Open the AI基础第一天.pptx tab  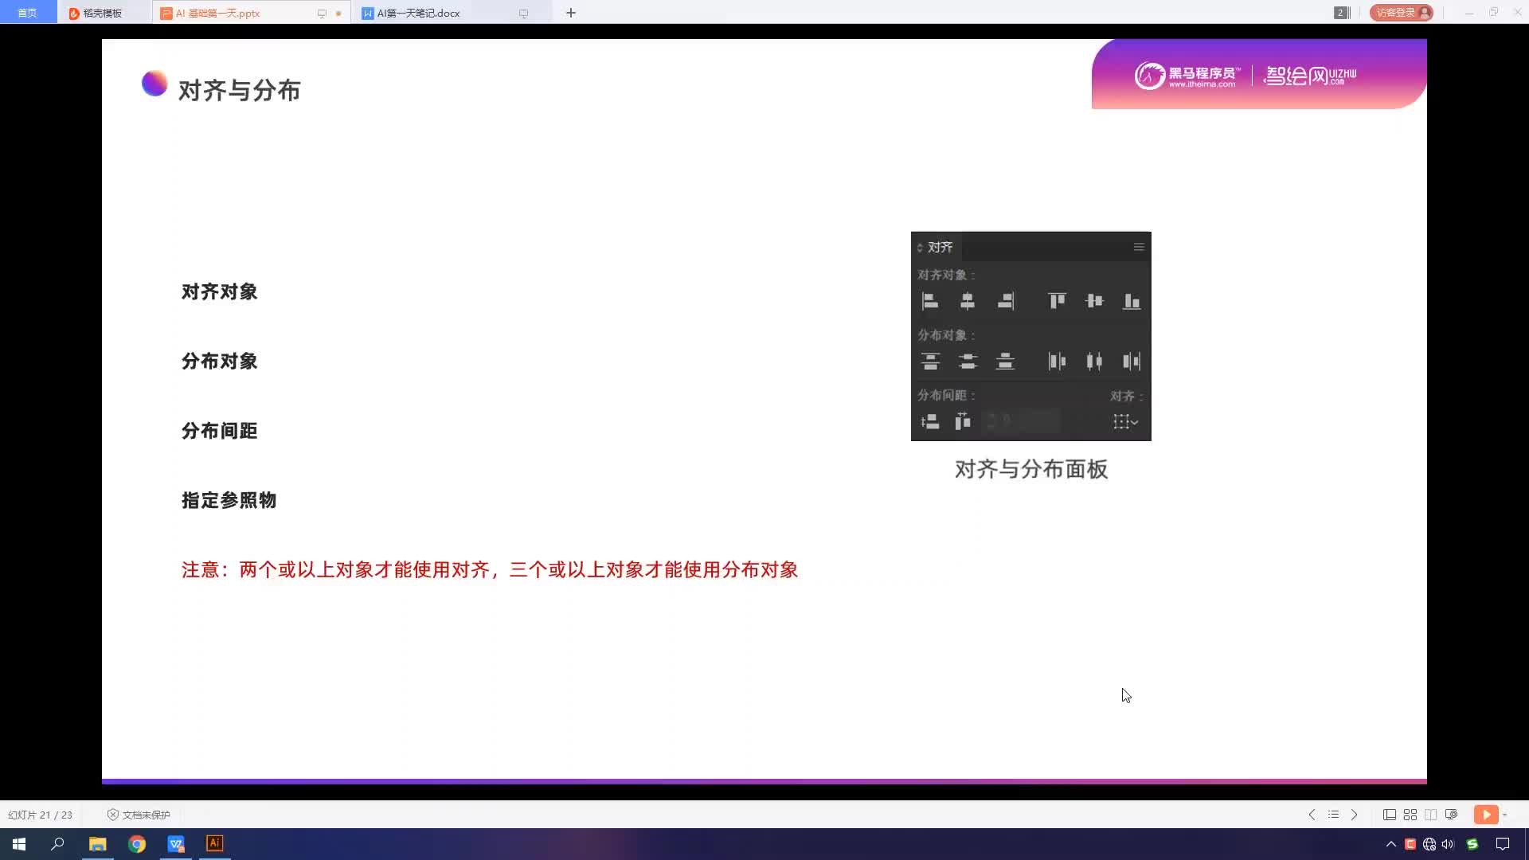[217, 13]
